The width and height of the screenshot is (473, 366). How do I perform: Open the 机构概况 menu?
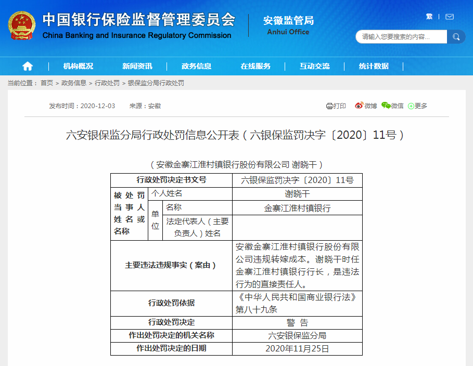78,66
